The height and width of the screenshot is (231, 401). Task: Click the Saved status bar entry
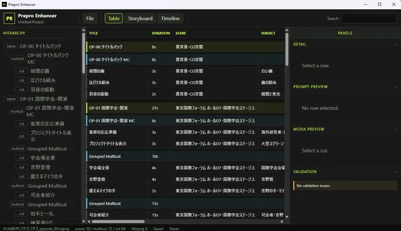coord(158,229)
